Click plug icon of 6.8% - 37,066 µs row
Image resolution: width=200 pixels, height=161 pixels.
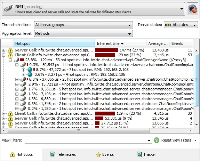click(23, 79)
